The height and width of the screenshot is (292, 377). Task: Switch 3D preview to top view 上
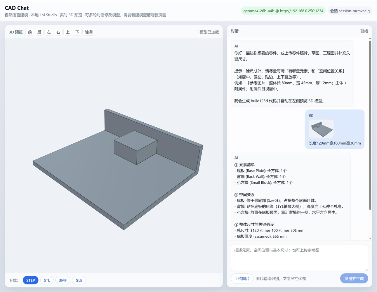point(68,32)
